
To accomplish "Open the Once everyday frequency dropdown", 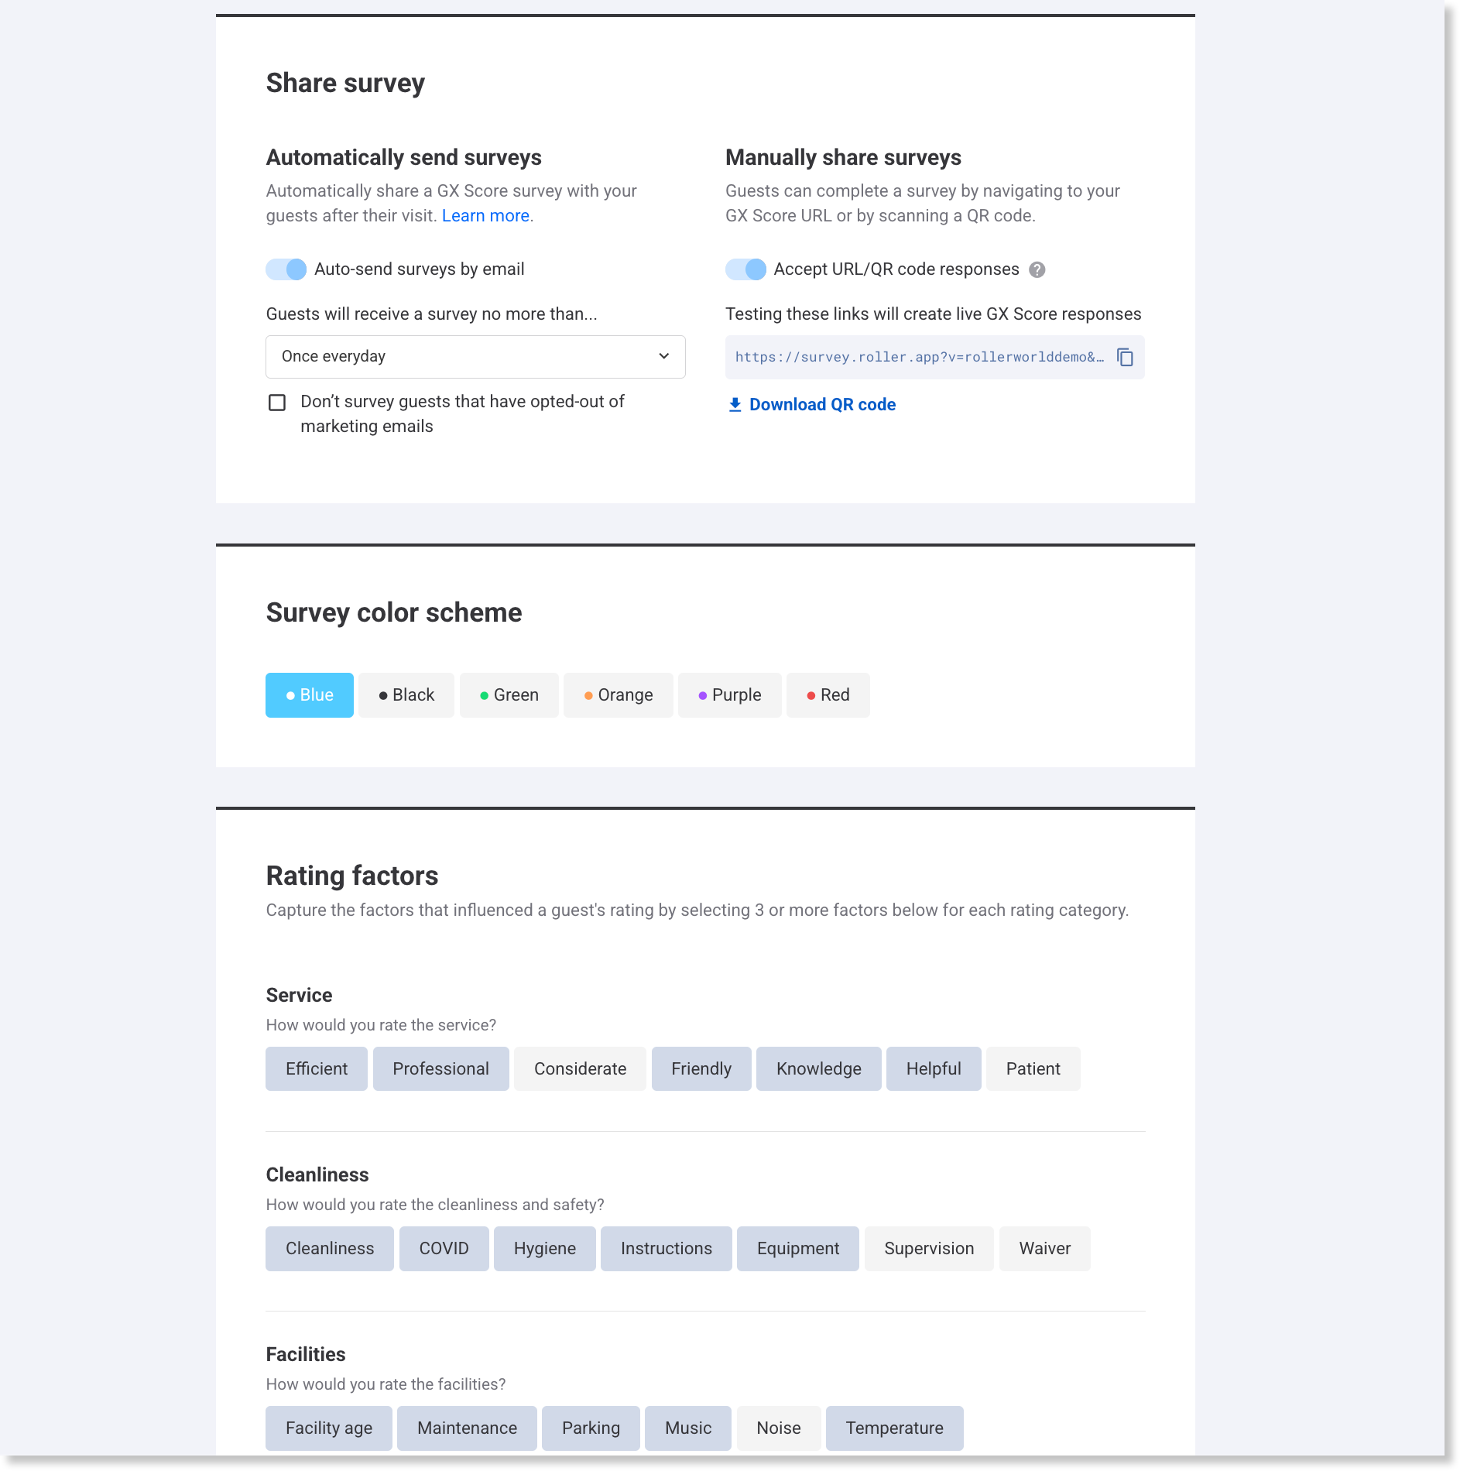I will [x=475, y=357].
